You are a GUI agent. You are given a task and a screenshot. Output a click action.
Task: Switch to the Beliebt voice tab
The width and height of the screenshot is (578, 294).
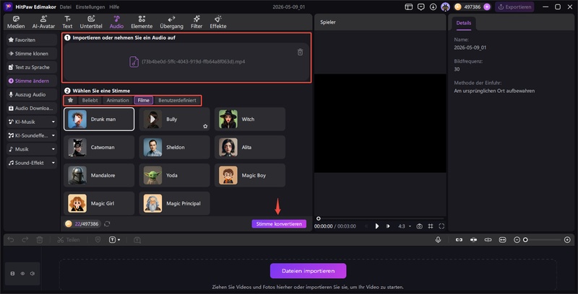90,100
